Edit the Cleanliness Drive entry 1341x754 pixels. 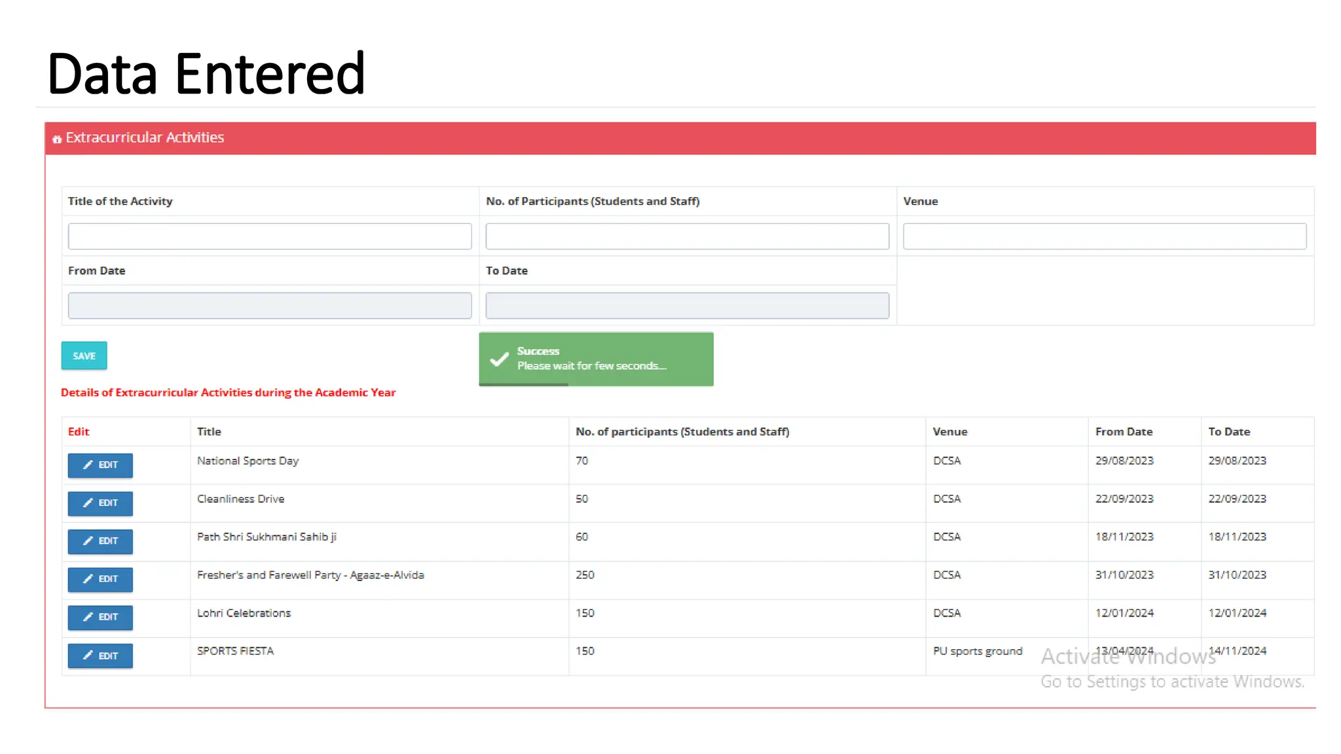(100, 503)
